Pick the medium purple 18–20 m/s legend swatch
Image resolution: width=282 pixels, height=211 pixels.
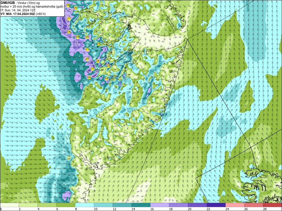179,205
